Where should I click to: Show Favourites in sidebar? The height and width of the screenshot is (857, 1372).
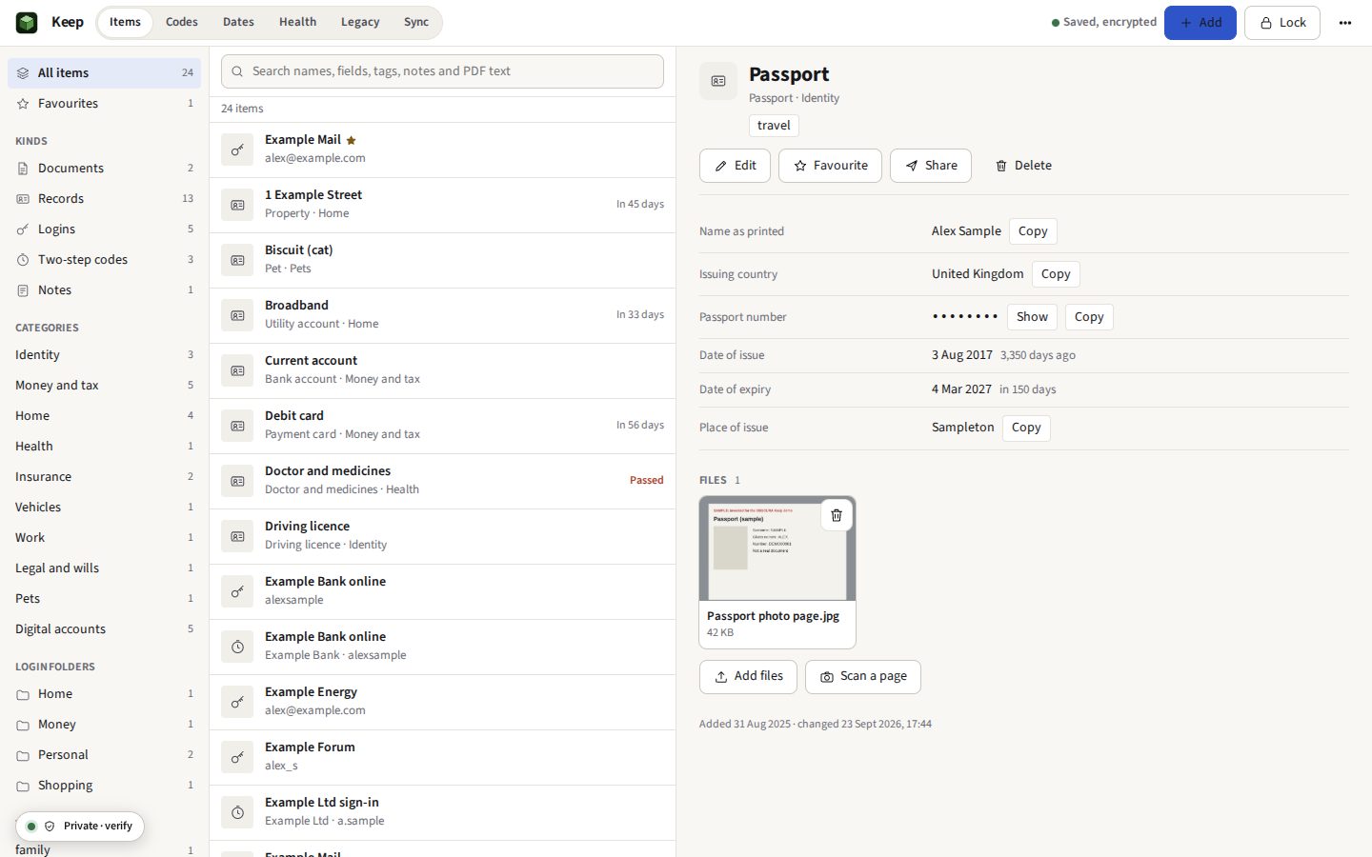pos(105,104)
